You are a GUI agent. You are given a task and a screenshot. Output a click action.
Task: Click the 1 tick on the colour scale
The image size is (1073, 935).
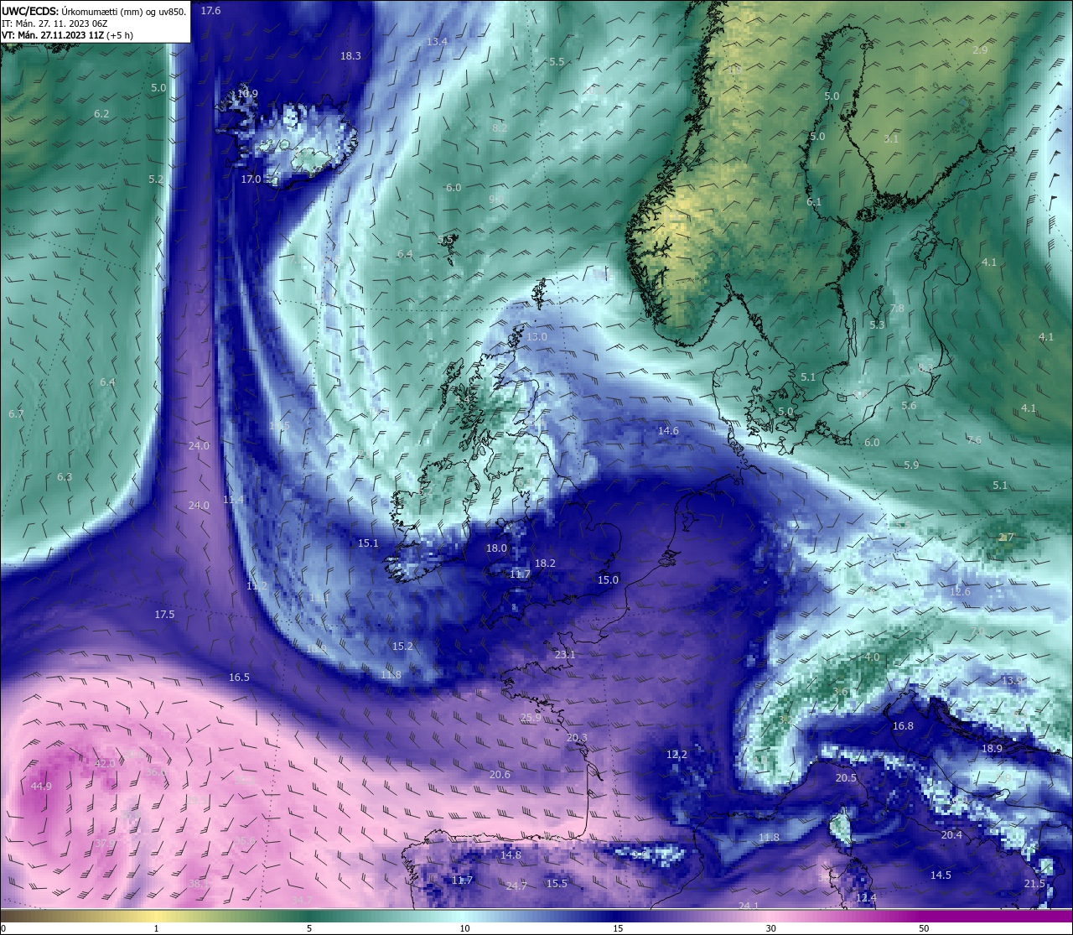[x=157, y=928]
